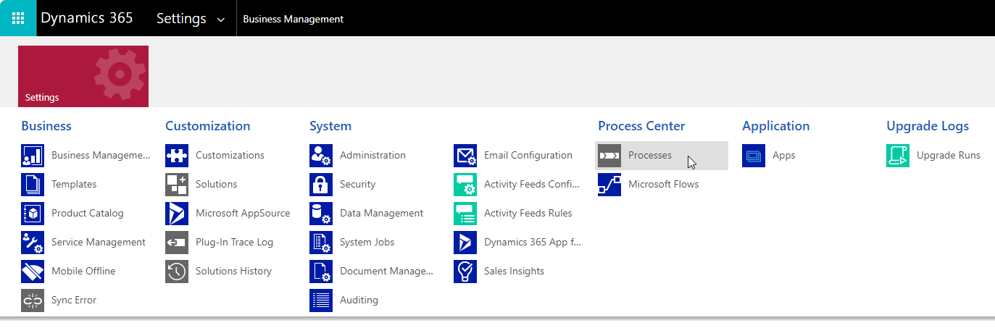Open the Security link
Screen dimensions: 995x328
click(x=357, y=184)
